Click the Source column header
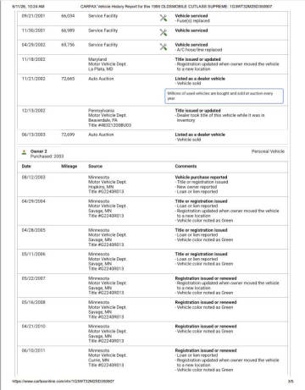 coord(96,166)
